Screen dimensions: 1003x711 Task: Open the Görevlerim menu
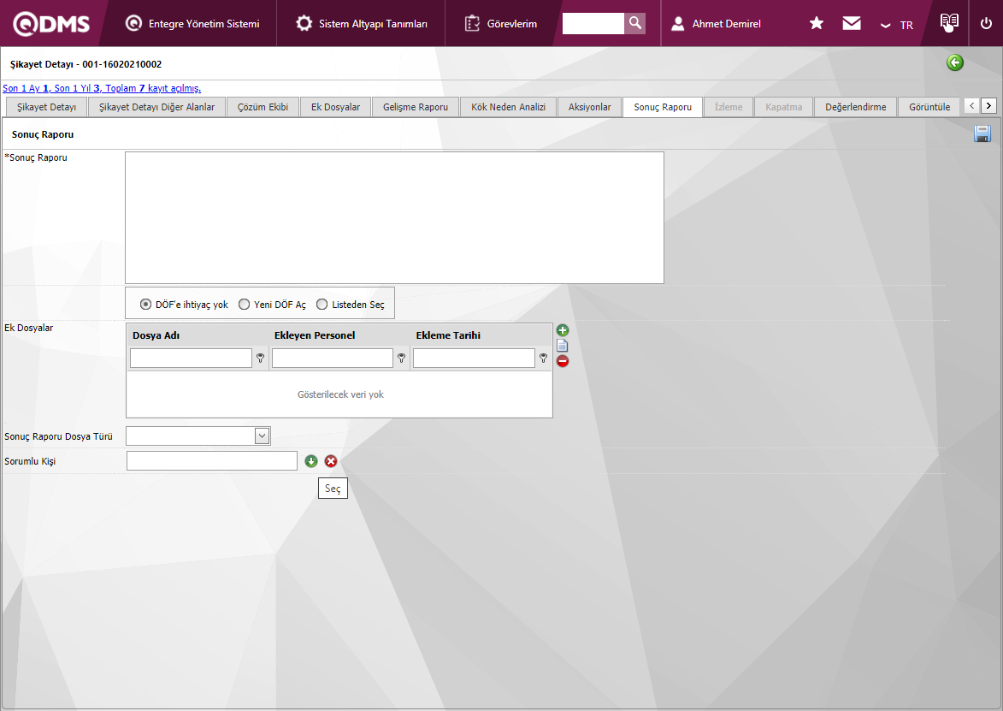[500, 24]
